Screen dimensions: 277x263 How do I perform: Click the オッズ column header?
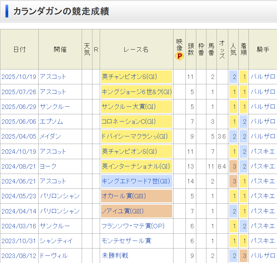point(223,49)
